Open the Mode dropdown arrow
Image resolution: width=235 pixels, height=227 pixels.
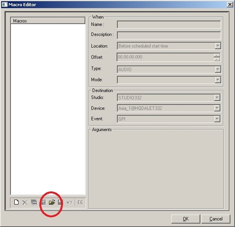click(x=218, y=80)
